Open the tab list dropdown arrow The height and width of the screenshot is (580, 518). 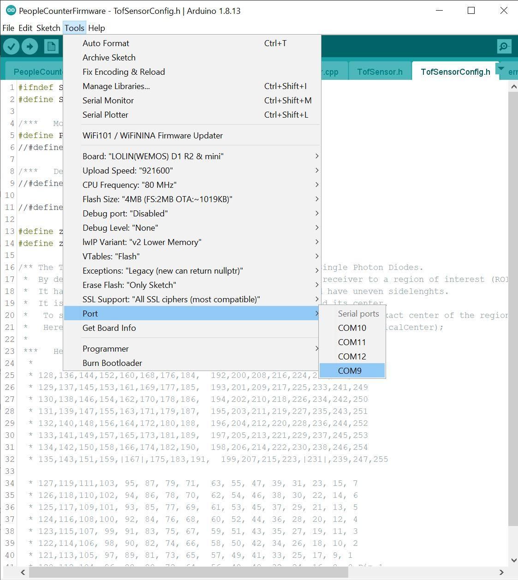[x=501, y=68]
